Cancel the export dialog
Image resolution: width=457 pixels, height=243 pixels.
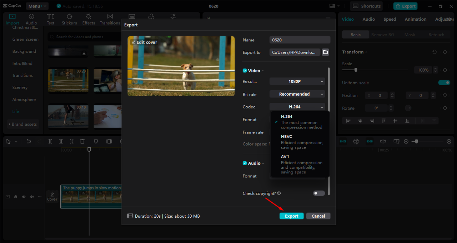pyautogui.click(x=318, y=216)
